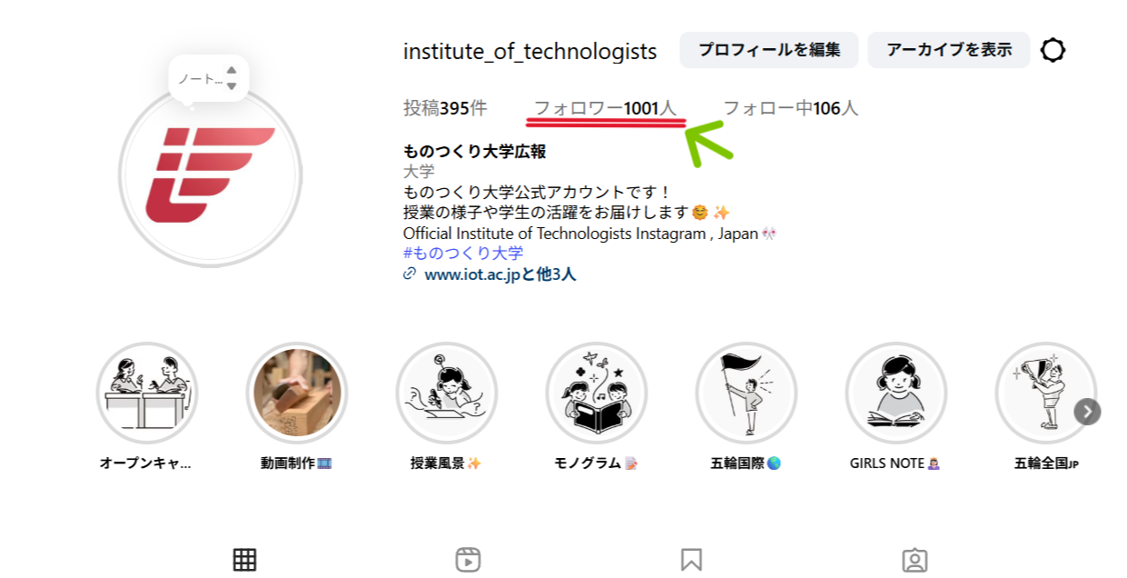This screenshot has height=578, width=1127.
Task: Show next highlights with right arrow
Action: click(1087, 412)
